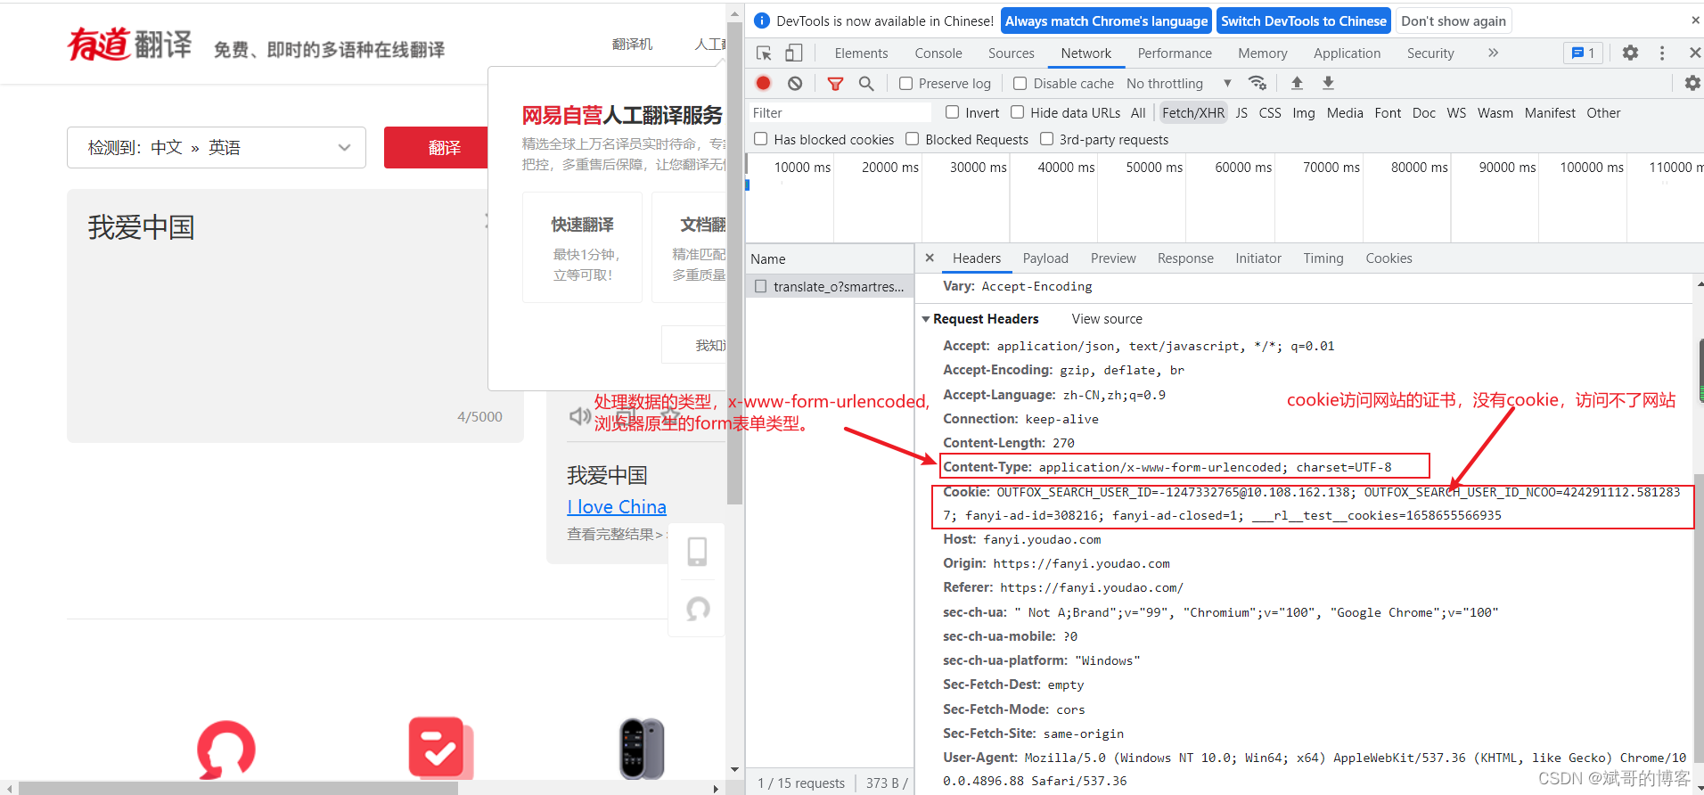The height and width of the screenshot is (795, 1704).
Task: Select the translate_o?smartres... request row
Action: [x=830, y=286]
